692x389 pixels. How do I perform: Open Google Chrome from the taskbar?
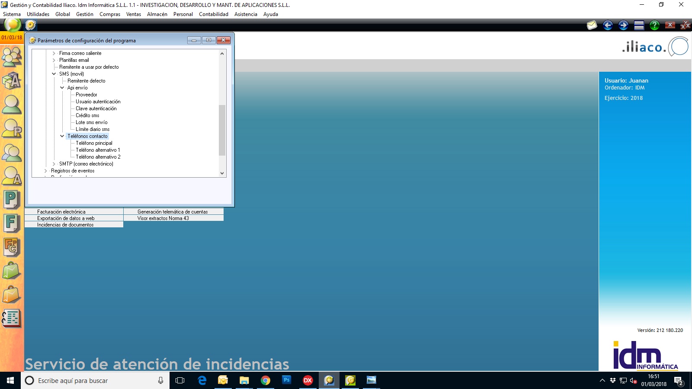click(266, 380)
